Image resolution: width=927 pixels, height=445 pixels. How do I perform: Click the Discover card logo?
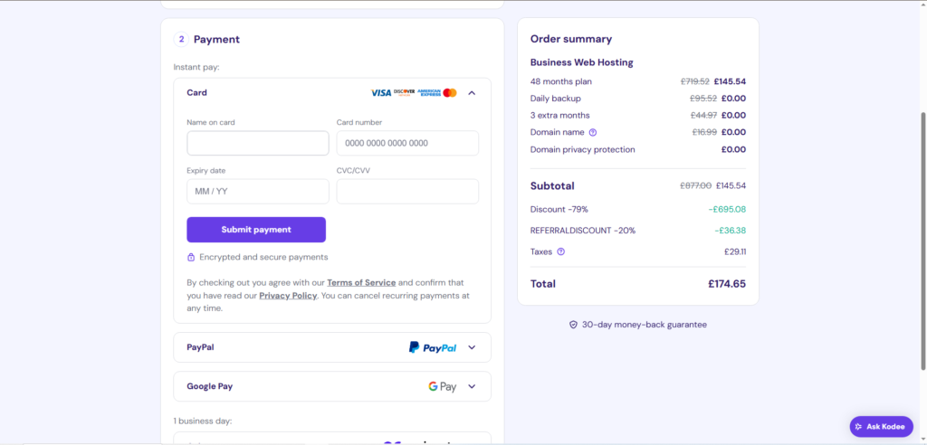point(405,93)
